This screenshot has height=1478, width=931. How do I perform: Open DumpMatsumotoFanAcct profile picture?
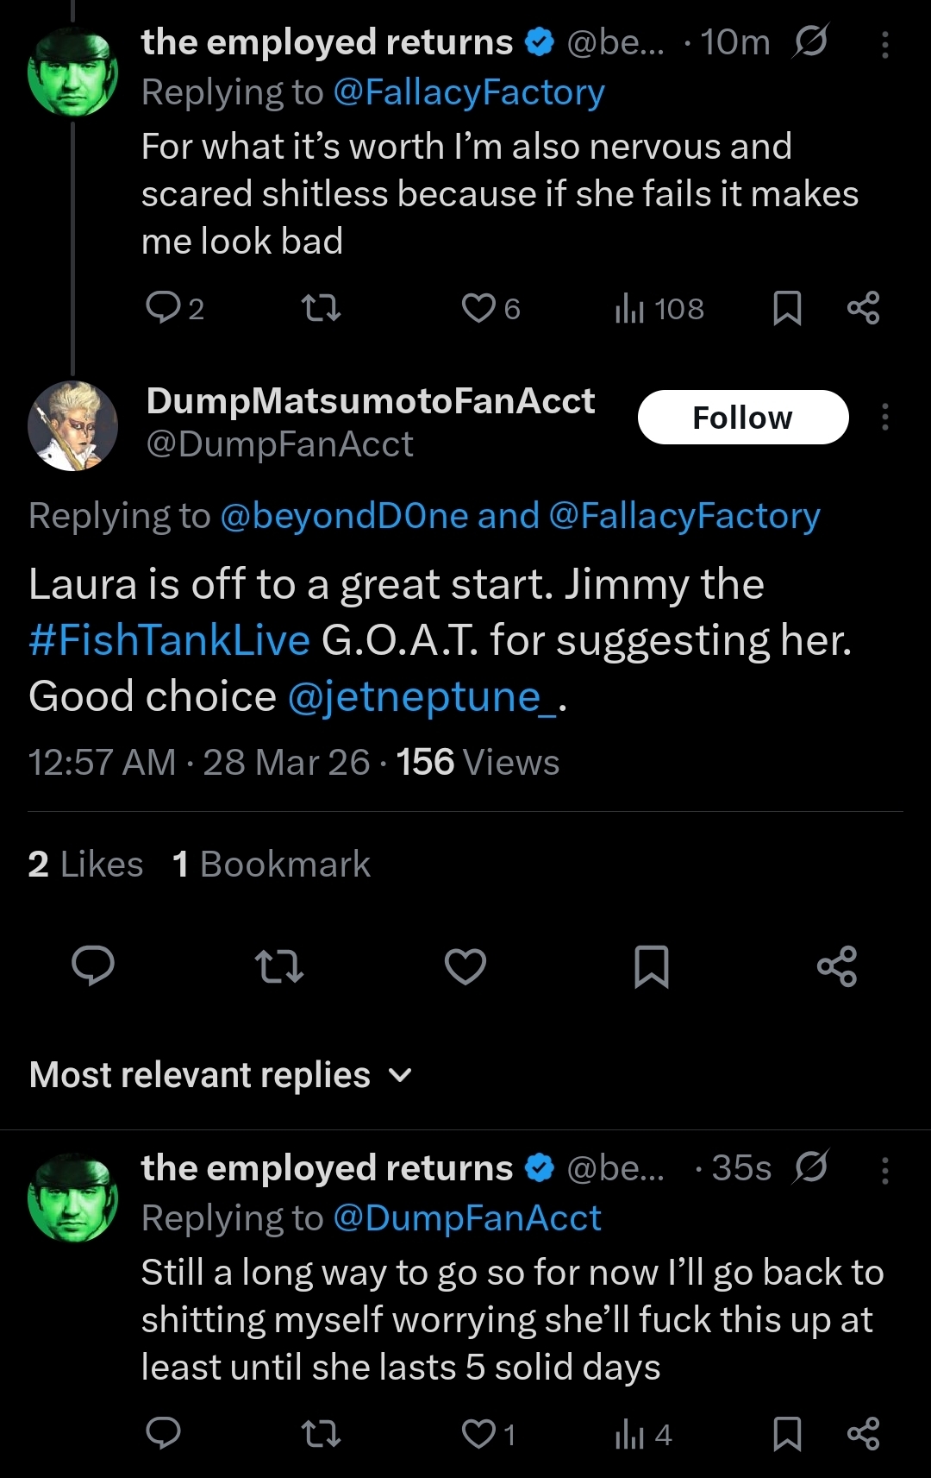pos(73,425)
